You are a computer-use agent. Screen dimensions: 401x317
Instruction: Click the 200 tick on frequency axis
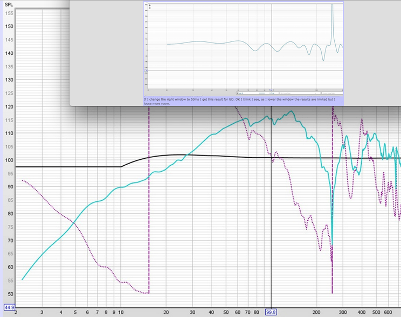316,312
